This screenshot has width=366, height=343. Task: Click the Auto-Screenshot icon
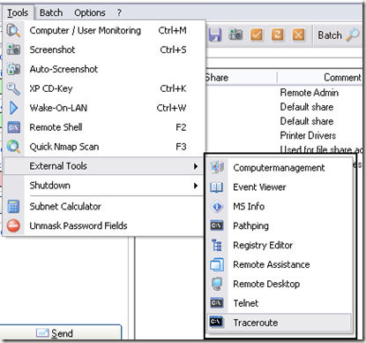point(13,69)
